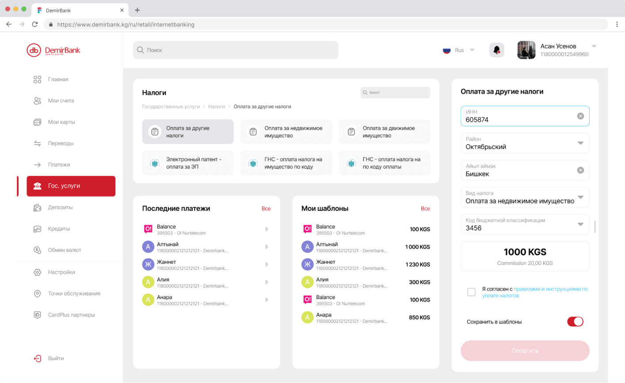The height and width of the screenshot is (383, 625).
Task: Open the Вид налога dropdown
Action: click(580, 197)
